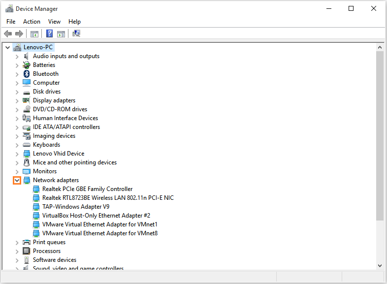Collapse the Lenovo-PC root node

[x=7, y=47]
